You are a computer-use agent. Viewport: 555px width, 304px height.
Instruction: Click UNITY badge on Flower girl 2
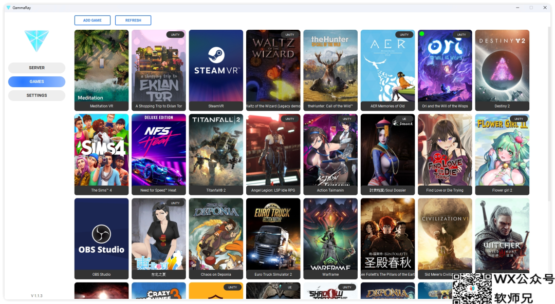pyautogui.click(x=519, y=119)
